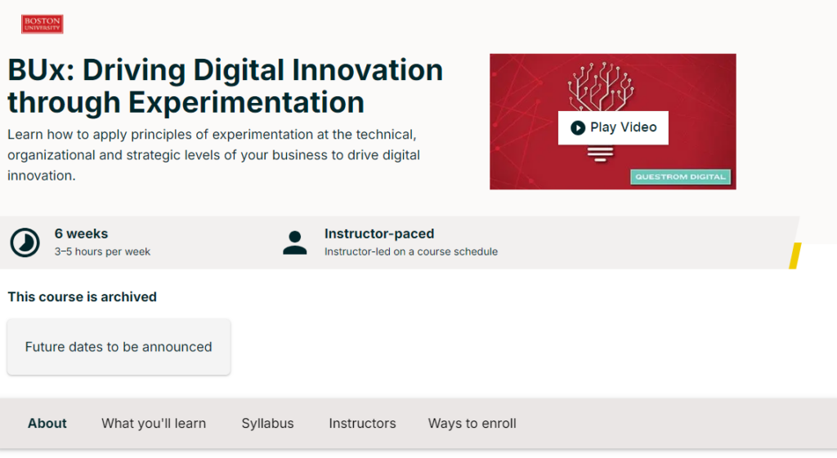The height and width of the screenshot is (458, 837).
Task: Click the person icon beside Instructor-paced
Action: point(294,242)
